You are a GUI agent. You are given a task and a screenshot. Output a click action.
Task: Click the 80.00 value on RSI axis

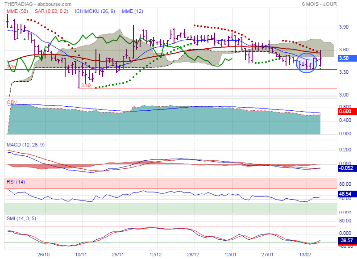pyautogui.click(x=345, y=184)
